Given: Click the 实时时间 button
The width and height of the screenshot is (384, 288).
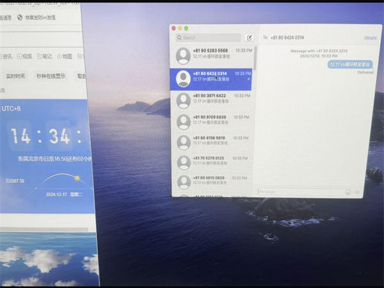Looking at the screenshot, I should (15, 76).
